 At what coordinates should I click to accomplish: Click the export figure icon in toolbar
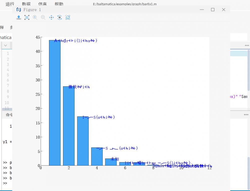point(19,17)
